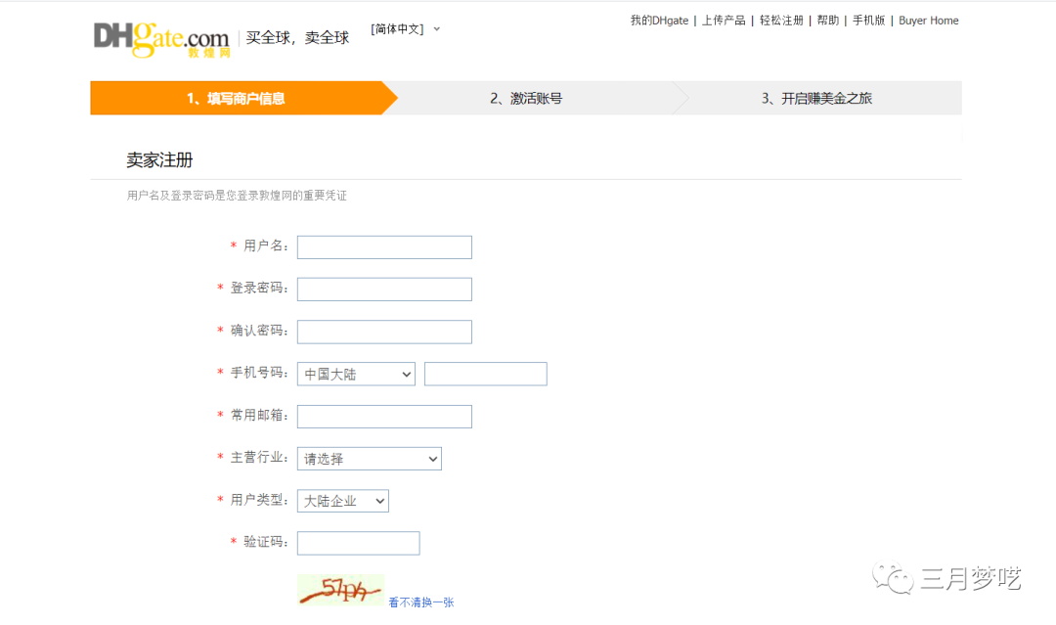Select step 3 开启赚美金之旅 tab
Image resolution: width=1056 pixels, height=625 pixels.
[x=816, y=99]
